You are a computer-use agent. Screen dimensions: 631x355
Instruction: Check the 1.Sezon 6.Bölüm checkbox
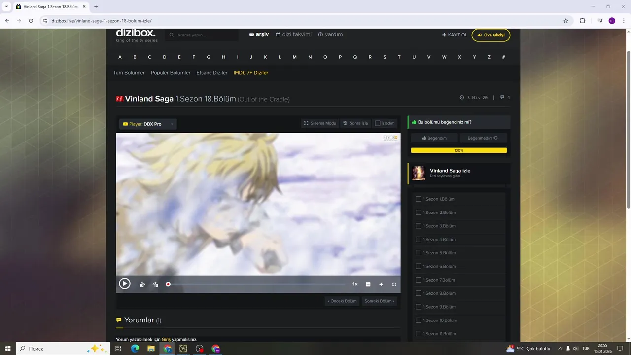pos(418,266)
